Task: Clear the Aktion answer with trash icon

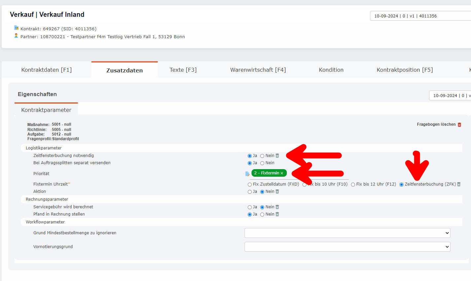Action: click(277, 192)
